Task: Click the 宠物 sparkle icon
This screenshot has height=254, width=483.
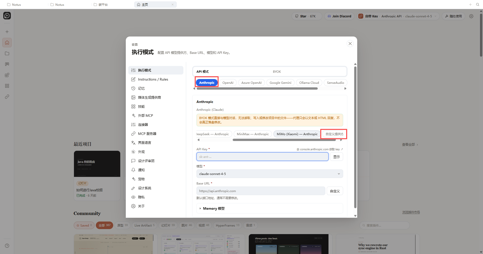Action: (133, 179)
